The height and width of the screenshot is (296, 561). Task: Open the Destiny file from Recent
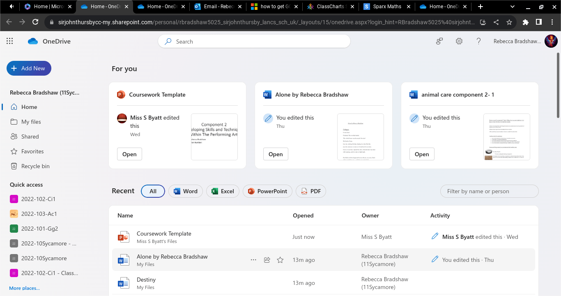[x=146, y=280]
